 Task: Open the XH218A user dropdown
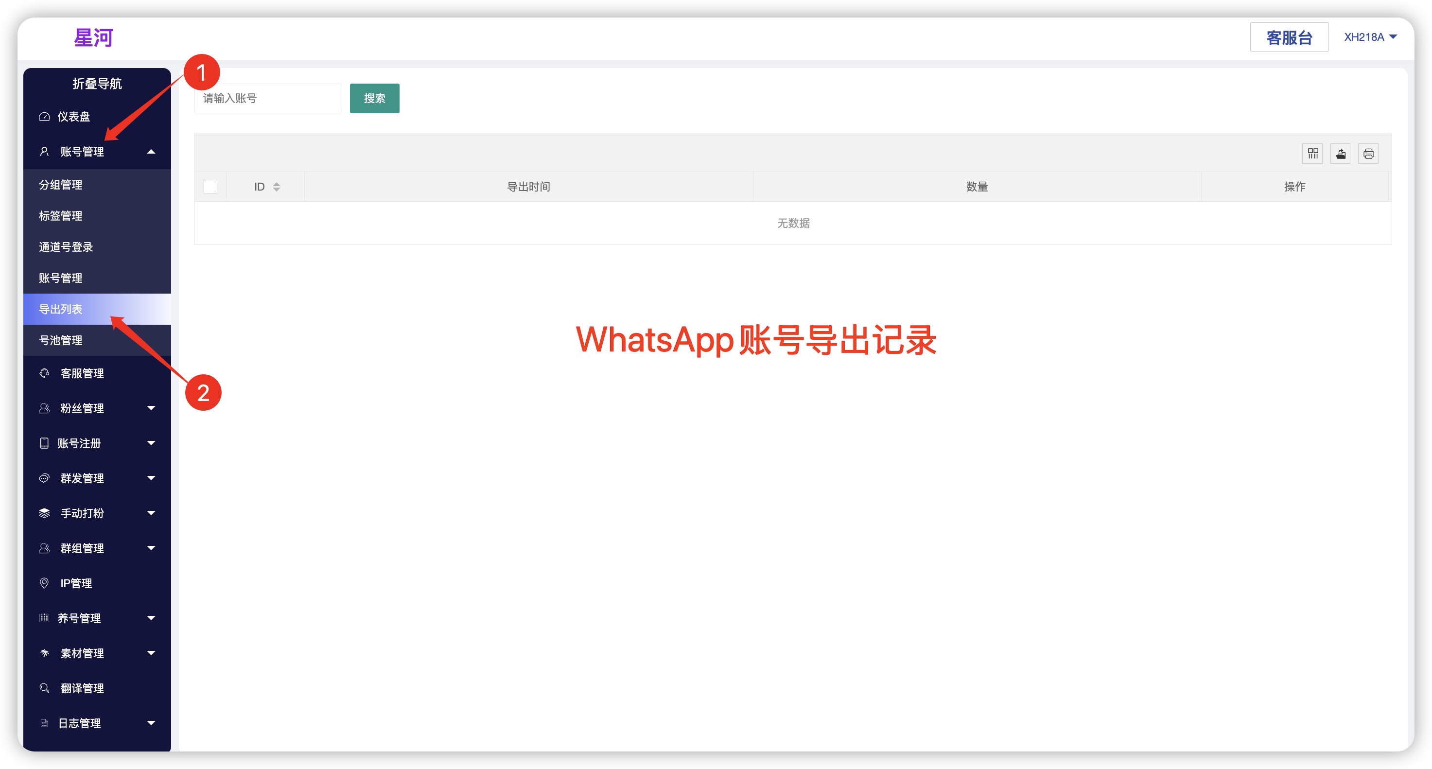tap(1370, 37)
